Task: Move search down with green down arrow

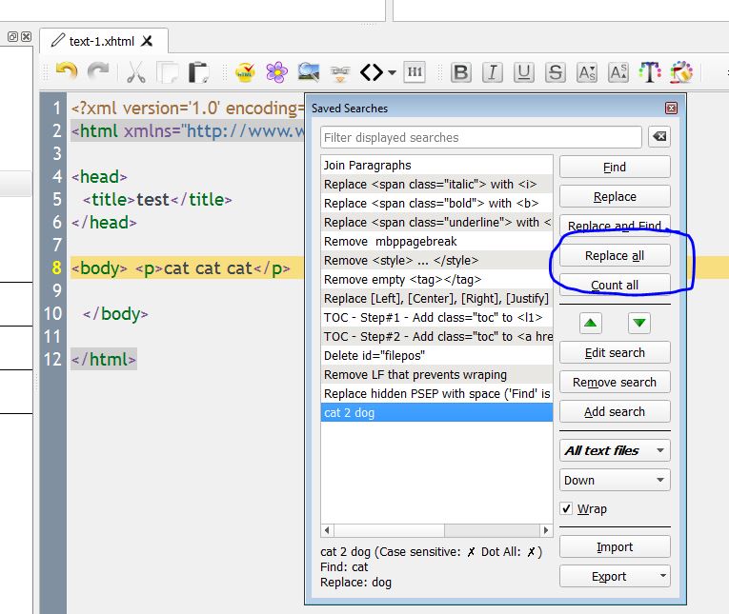Action: click(639, 323)
